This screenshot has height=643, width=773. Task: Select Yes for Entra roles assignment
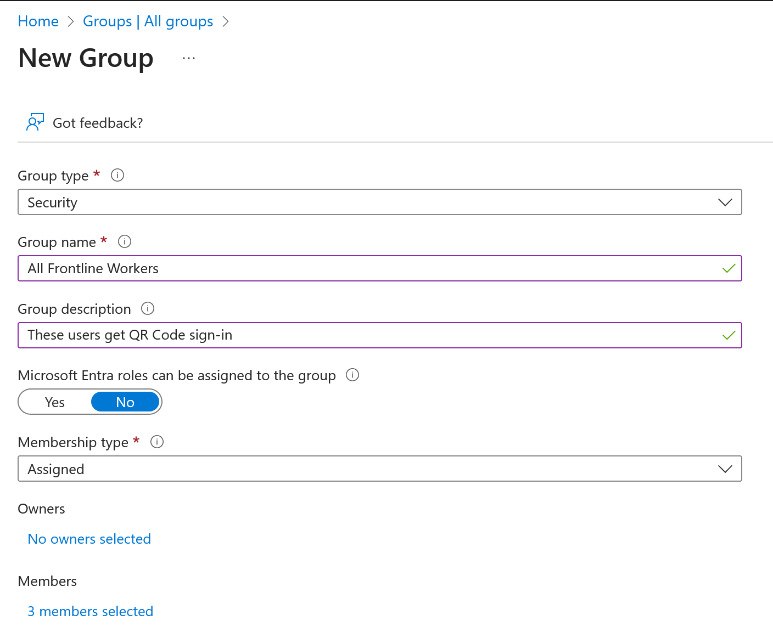click(x=55, y=402)
